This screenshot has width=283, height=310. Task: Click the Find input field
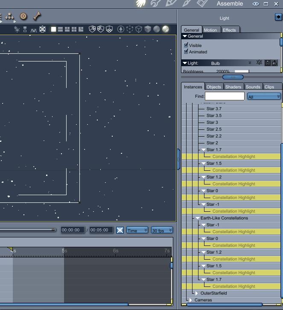(225, 96)
